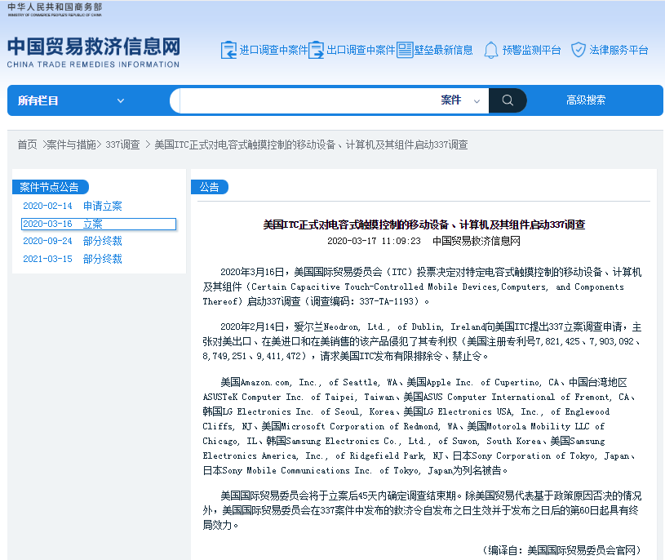Click the 壁垒最新信息 document icon
The height and width of the screenshot is (560, 665).
[x=405, y=50]
